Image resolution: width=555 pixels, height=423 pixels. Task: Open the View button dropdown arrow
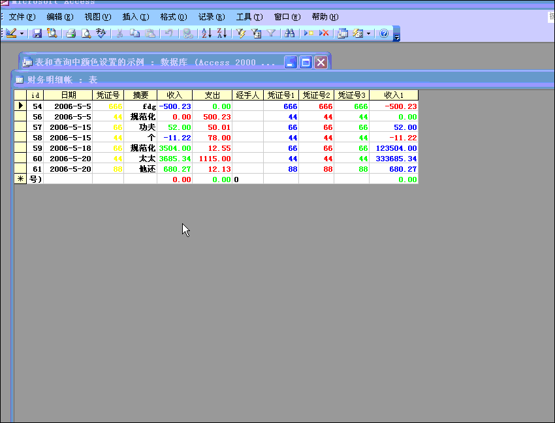coord(22,33)
